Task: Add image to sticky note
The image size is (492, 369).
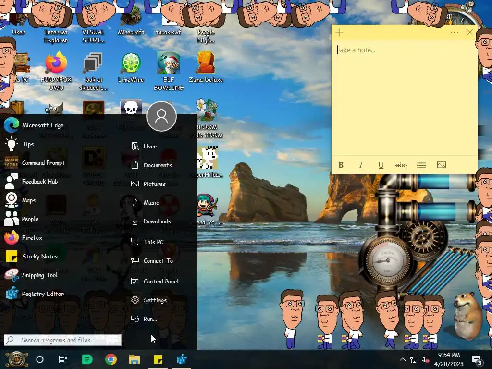Action: [442, 165]
